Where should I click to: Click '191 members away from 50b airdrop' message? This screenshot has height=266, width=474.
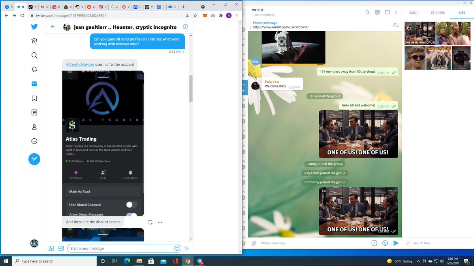(x=358, y=72)
